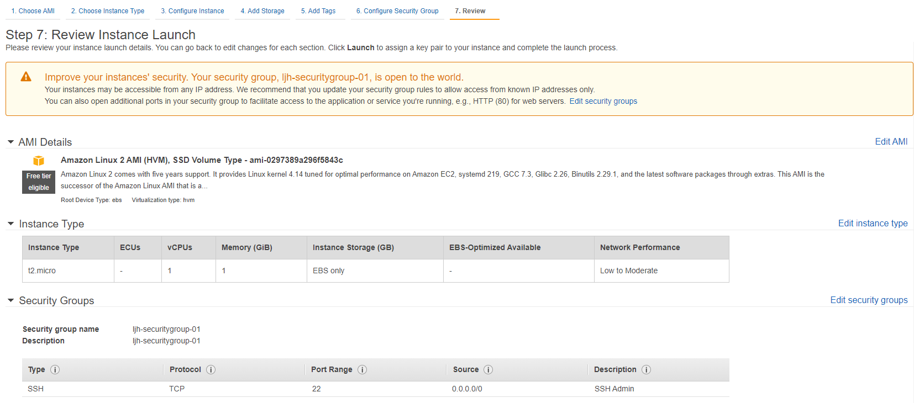Click the Virtualization type: hvm text
The width and height of the screenshot is (914, 403).
(x=163, y=200)
